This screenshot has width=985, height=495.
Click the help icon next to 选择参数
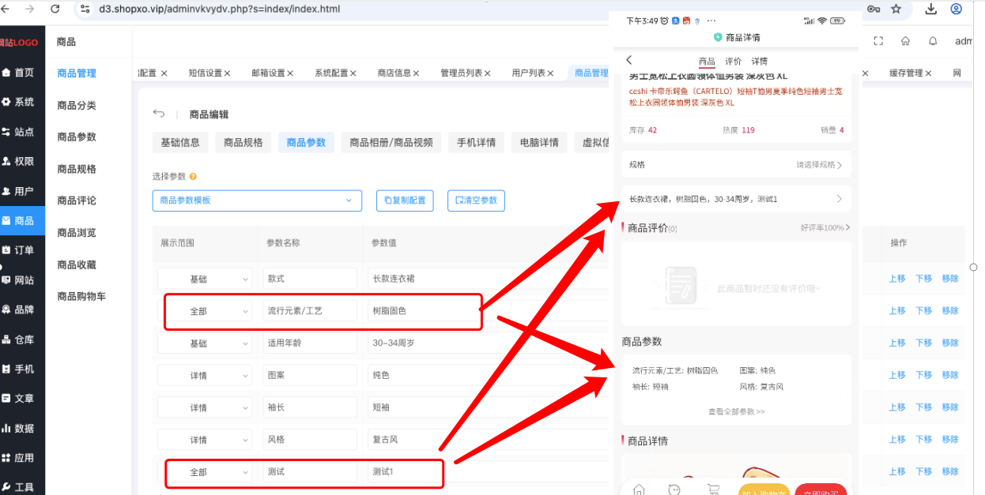click(193, 177)
